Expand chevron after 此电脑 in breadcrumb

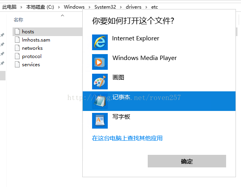[x=21, y=7]
